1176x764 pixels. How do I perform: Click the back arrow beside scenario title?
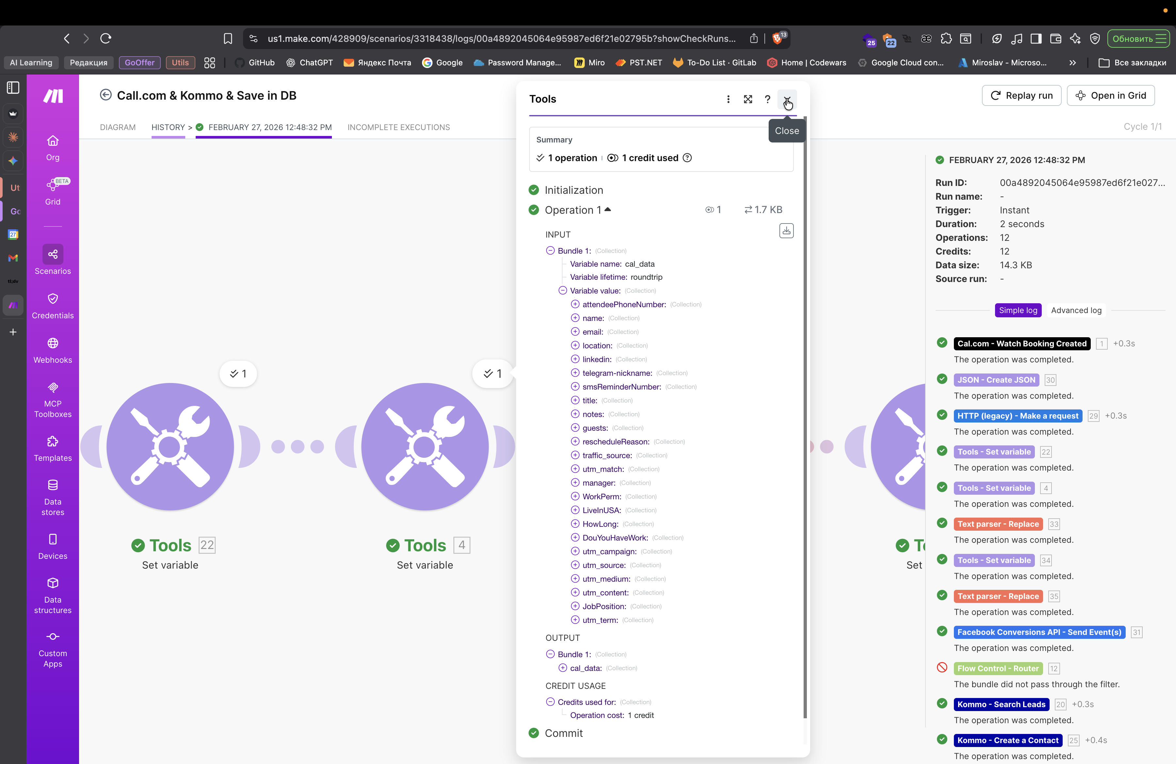click(x=105, y=95)
